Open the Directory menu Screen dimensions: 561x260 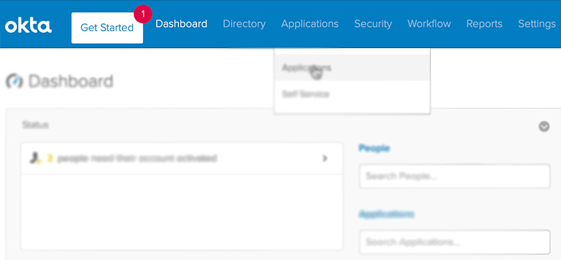coord(244,24)
